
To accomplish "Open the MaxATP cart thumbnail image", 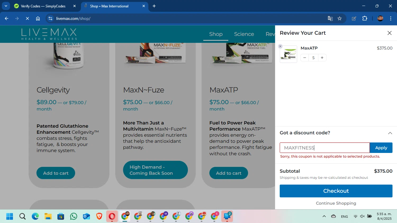I will click(288, 54).
